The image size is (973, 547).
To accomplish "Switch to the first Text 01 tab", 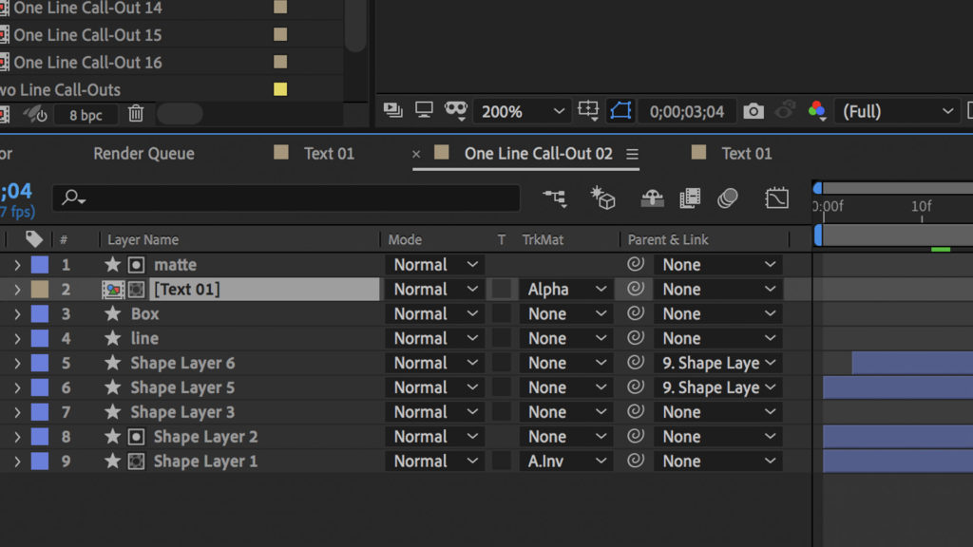I will 329,153.
